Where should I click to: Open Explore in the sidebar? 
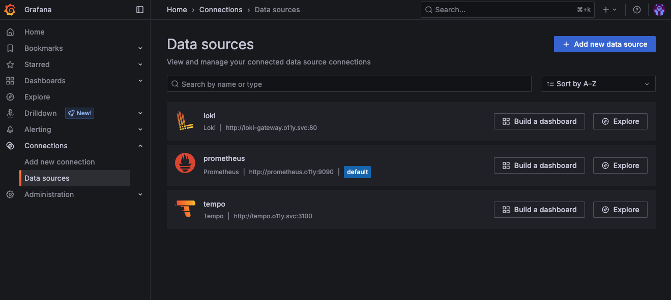pyautogui.click(x=37, y=97)
